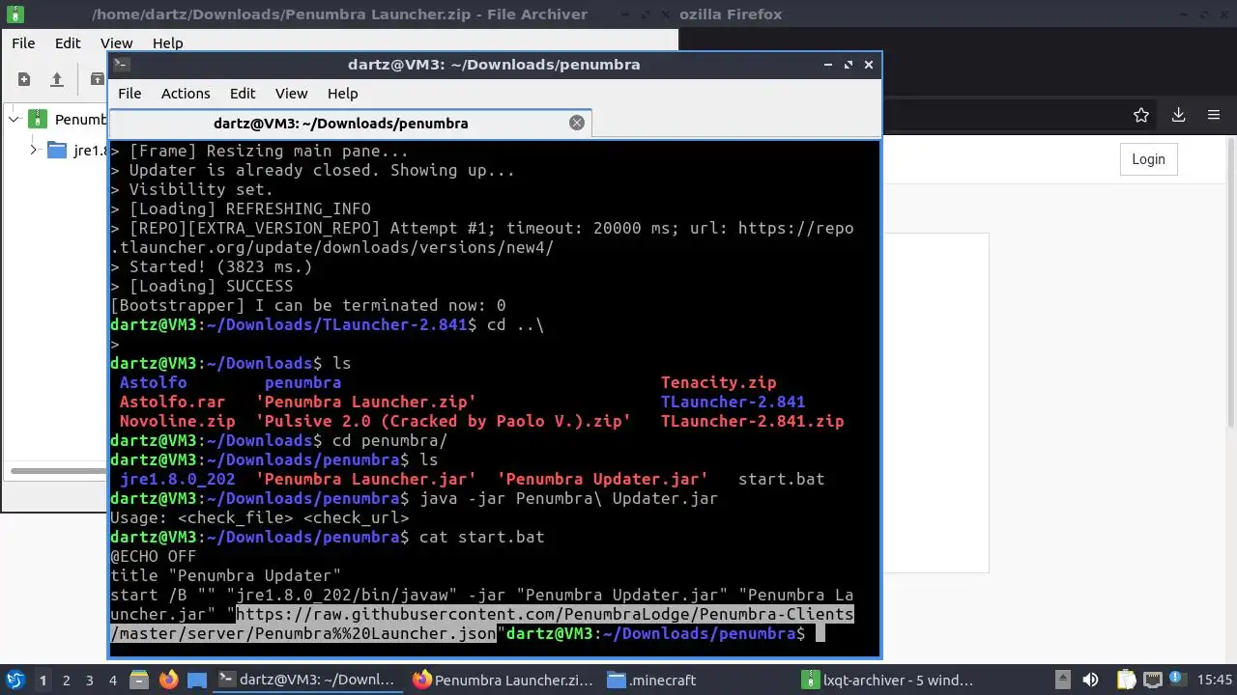Click 'Astolfo.rar' in the terminal listing
Viewport: 1237px width, 695px height.
(x=172, y=402)
